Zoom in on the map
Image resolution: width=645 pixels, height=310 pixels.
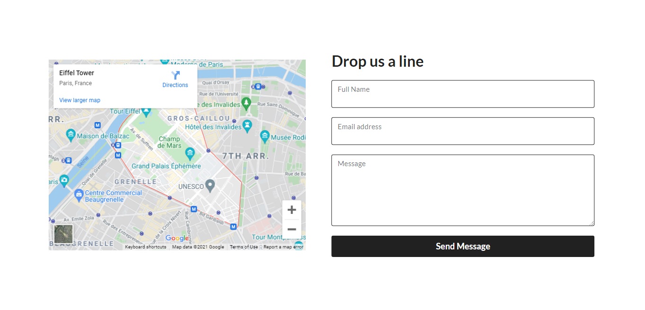tap(292, 210)
